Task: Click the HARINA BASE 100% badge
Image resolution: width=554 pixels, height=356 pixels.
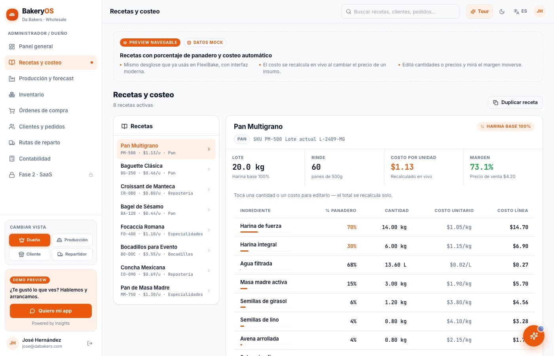Action: pos(505,127)
